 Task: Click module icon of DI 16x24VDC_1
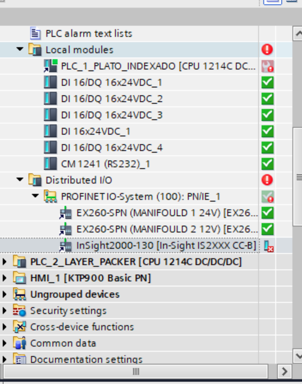[50, 131]
